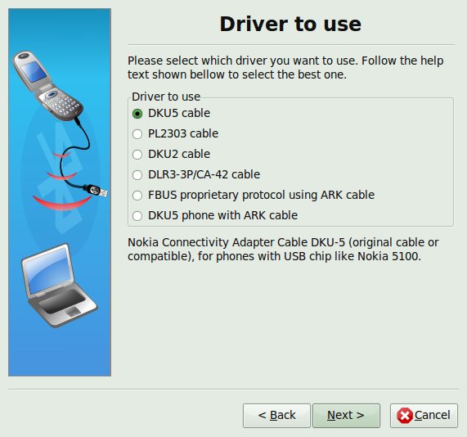Select the DKU2 cable option
This screenshot has width=467, height=437.
tap(171, 154)
